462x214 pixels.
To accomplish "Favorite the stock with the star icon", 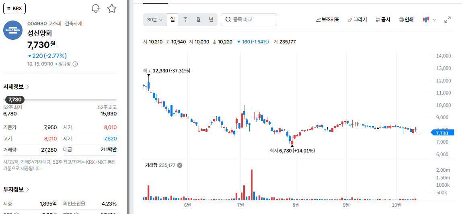I will tap(112, 8).
